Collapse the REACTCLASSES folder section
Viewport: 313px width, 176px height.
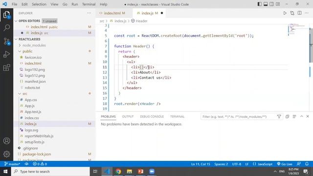pos(29,39)
